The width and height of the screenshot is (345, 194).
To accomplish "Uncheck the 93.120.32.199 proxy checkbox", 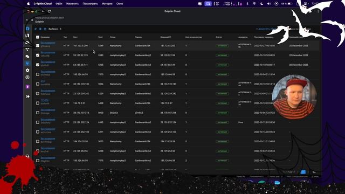I will pyautogui.click(x=38, y=55).
